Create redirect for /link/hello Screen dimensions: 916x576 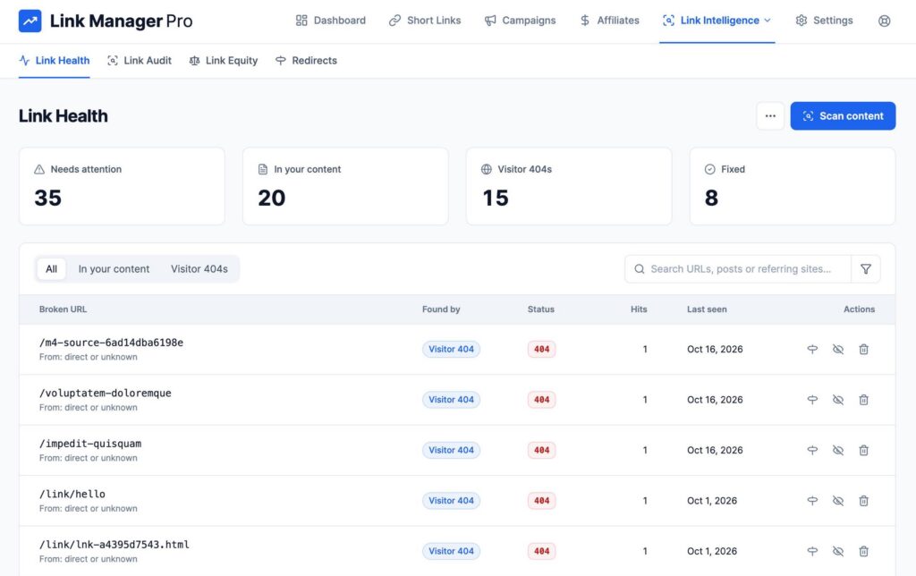coord(812,501)
